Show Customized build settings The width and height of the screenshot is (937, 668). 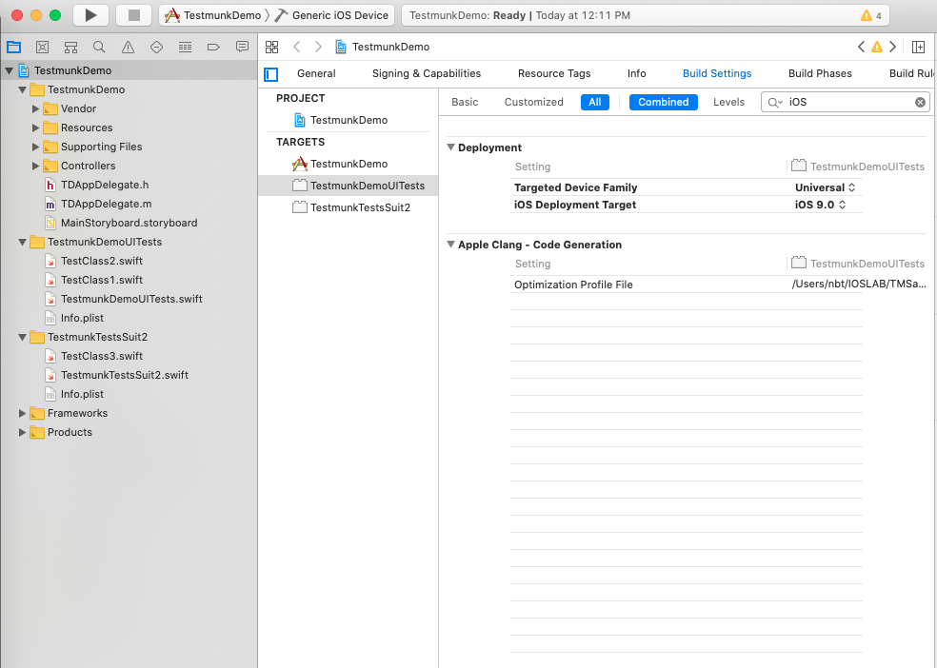(533, 102)
